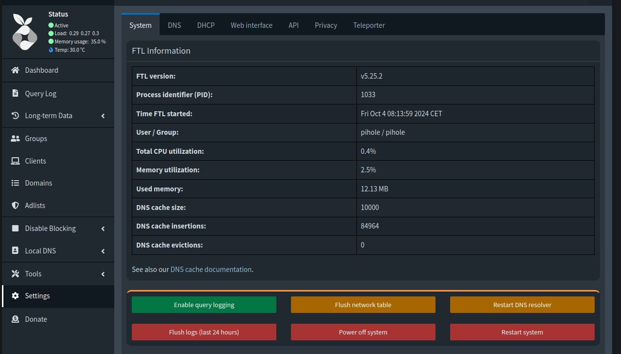Expand the Long-term Data submenu chevron
Screen dimensions: 621x354
(x=103, y=116)
